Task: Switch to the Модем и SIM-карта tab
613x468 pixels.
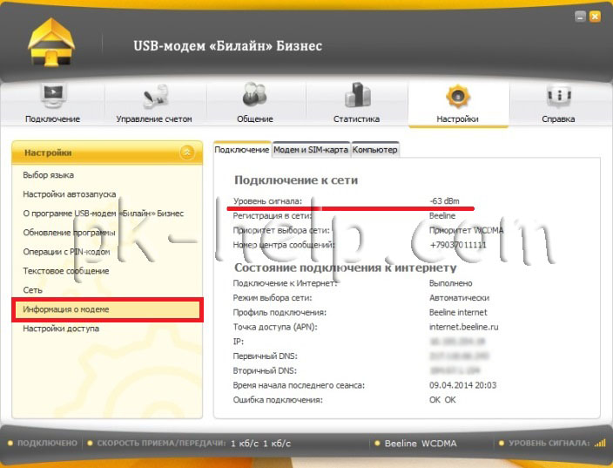Action: pyautogui.click(x=311, y=150)
